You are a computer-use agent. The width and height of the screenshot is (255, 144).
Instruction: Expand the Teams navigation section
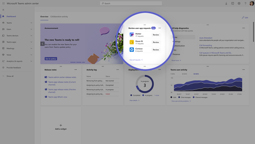coord(31,23)
